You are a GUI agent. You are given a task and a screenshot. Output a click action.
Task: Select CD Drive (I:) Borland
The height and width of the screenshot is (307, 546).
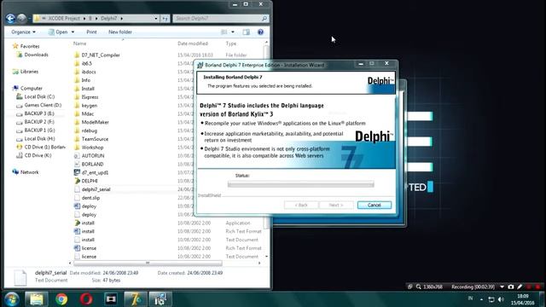click(41, 148)
